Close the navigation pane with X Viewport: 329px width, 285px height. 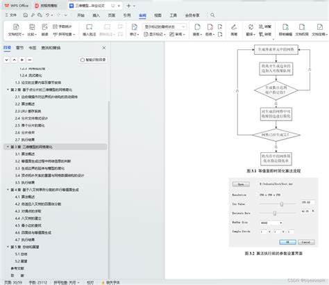pos(104,48)
